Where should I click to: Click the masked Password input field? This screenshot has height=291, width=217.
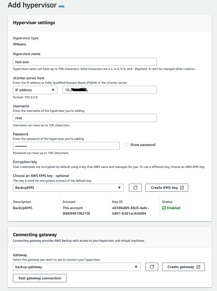pos(66,146)
